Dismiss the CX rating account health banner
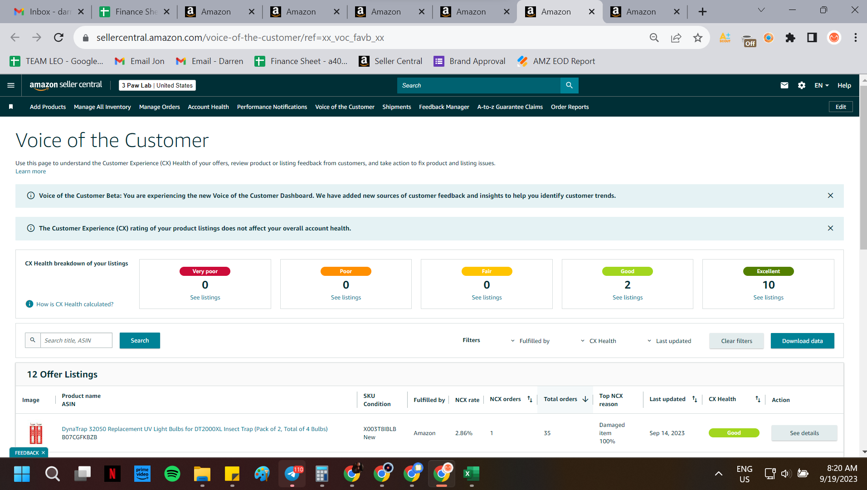The height and width of the screenshot is (490, 867). (830, 228)
